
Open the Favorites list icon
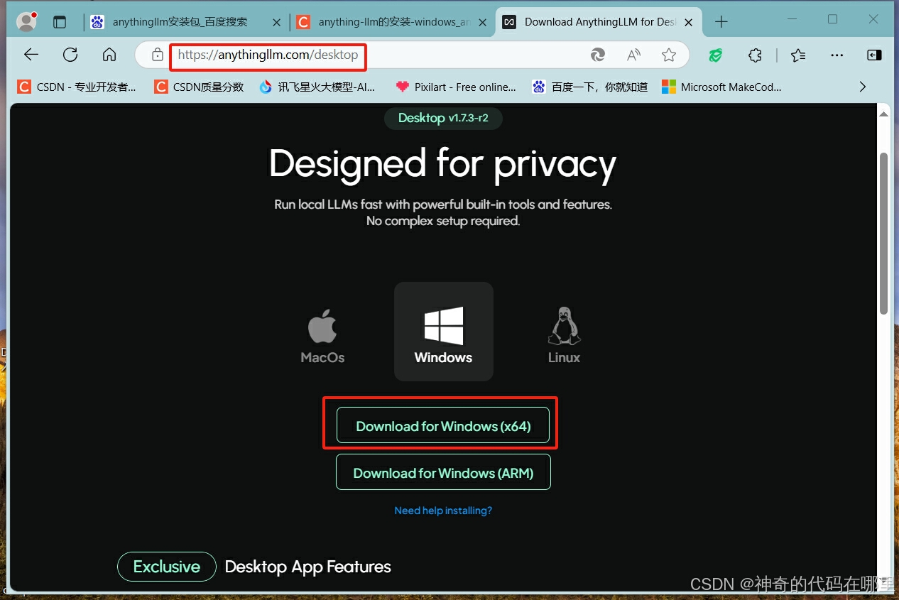pyautogui.click(x=798, y=55)
